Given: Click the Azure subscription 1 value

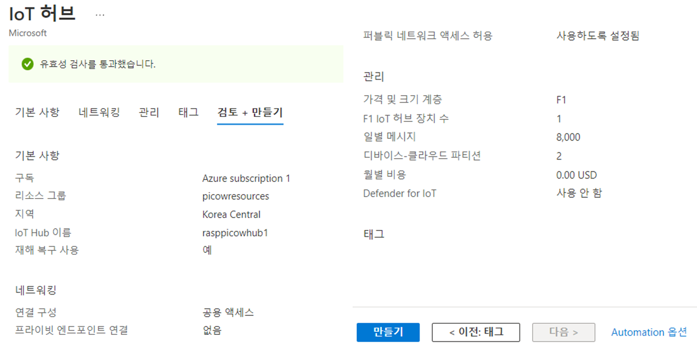Looking at the screenshot, I should point(246,179).
